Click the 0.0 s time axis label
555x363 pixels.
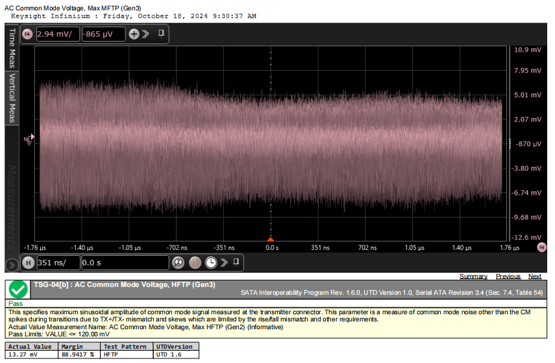272,248
